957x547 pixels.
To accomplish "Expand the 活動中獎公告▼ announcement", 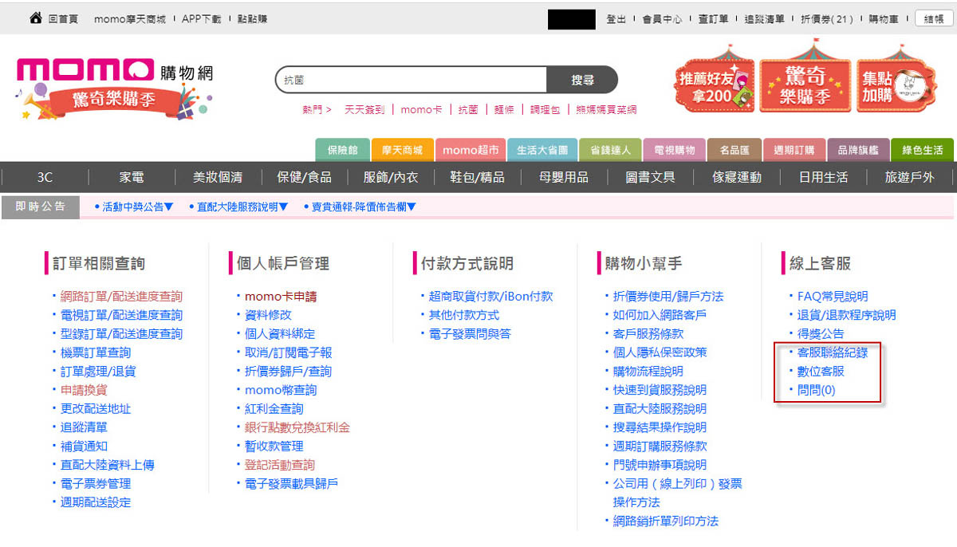I will pos(137,207).
